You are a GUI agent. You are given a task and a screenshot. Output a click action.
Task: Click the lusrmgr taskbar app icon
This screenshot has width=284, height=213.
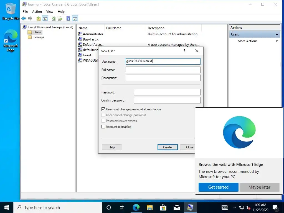pyautogui.click(x=190, y=207)
